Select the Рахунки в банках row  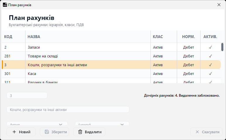(111, 81)
